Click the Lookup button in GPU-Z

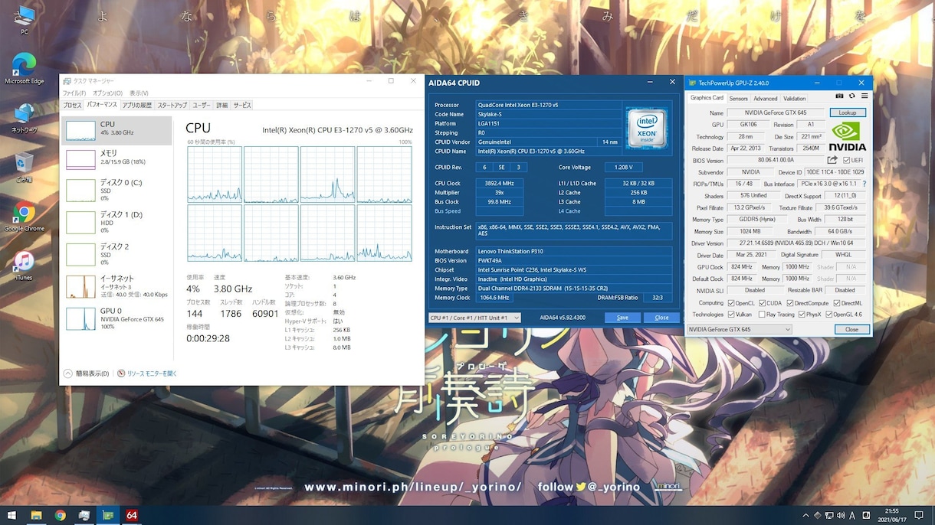click(x=848, y=112)
